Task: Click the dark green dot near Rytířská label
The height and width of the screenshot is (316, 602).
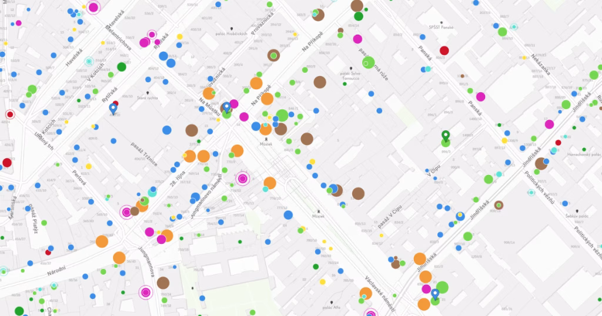Action: 122,66
